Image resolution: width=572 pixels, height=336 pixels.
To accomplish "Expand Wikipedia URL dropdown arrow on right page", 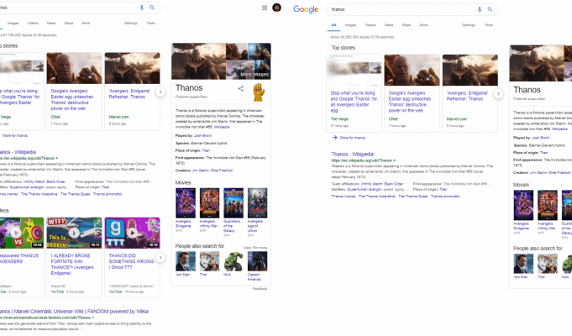I will pos(394,160).
